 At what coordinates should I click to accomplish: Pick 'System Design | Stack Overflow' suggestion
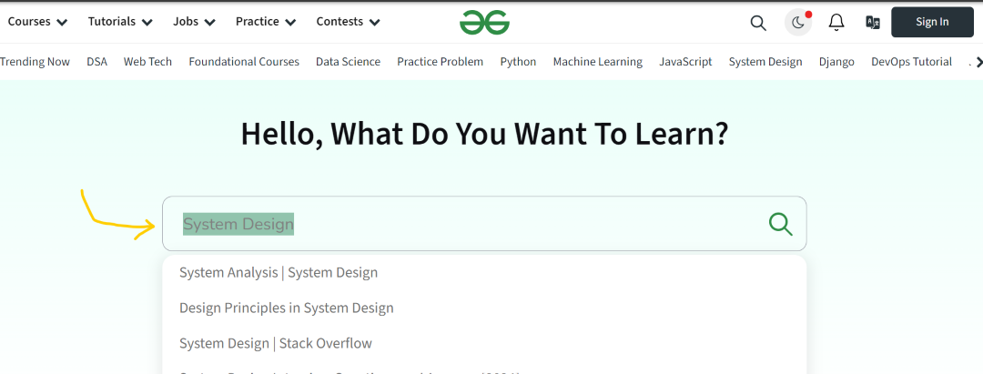[x=276, y=343]
